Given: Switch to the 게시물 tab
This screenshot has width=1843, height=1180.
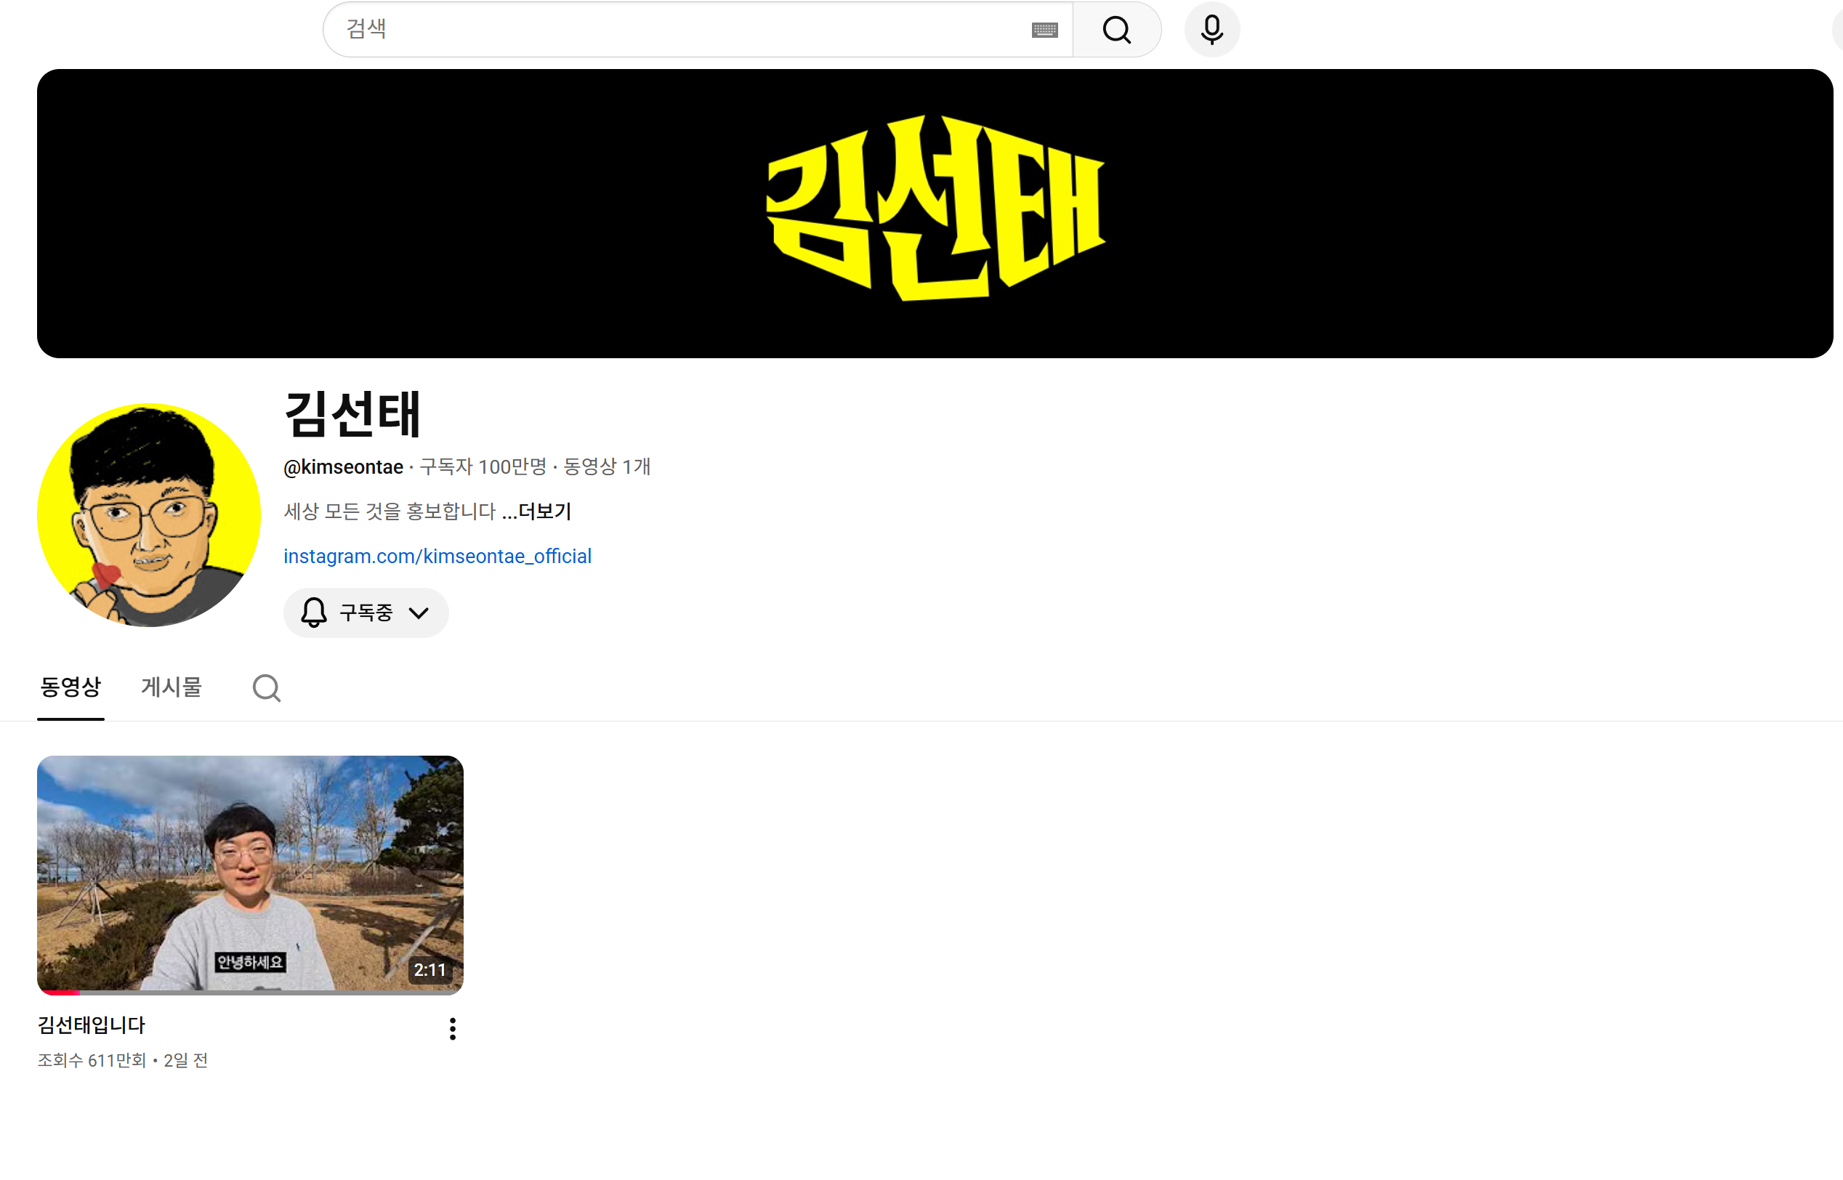Looking at the screenshot, I should pos(171,687).
